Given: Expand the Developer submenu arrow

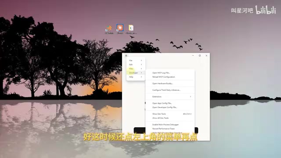Looking at the screenshot, I should (141, 73).
